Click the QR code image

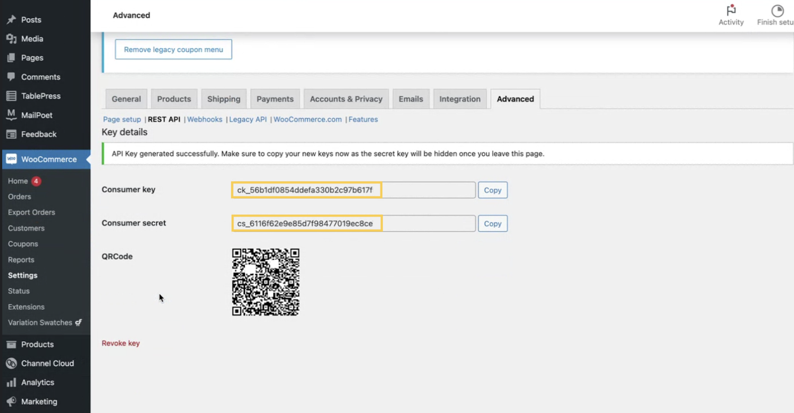point(266,282)
